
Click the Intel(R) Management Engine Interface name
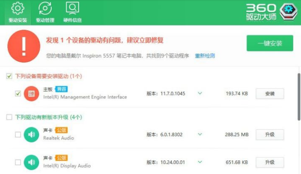(x=85, y=97)
